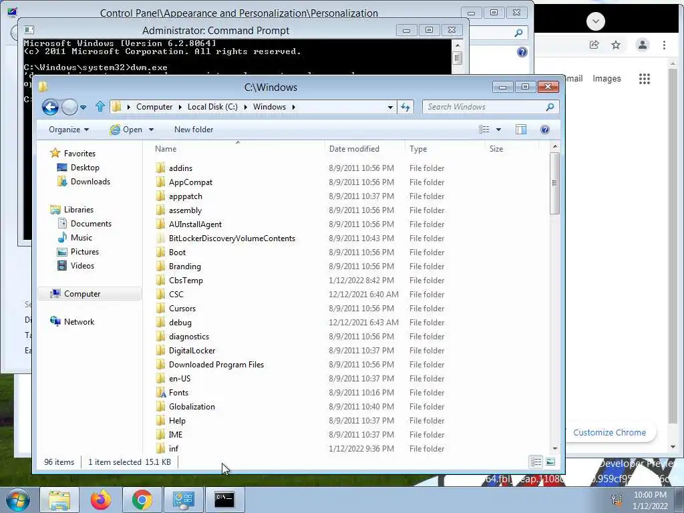The height and width of the screenshot is (513, 684).
Task: Select the assembly folder icon
Action: coord(160,210)
